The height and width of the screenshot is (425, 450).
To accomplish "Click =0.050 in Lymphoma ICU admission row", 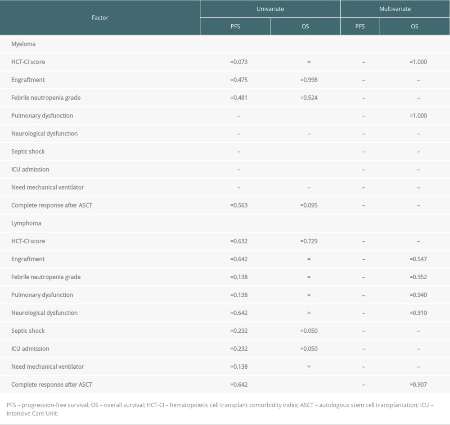I will [x=309, y=348].
